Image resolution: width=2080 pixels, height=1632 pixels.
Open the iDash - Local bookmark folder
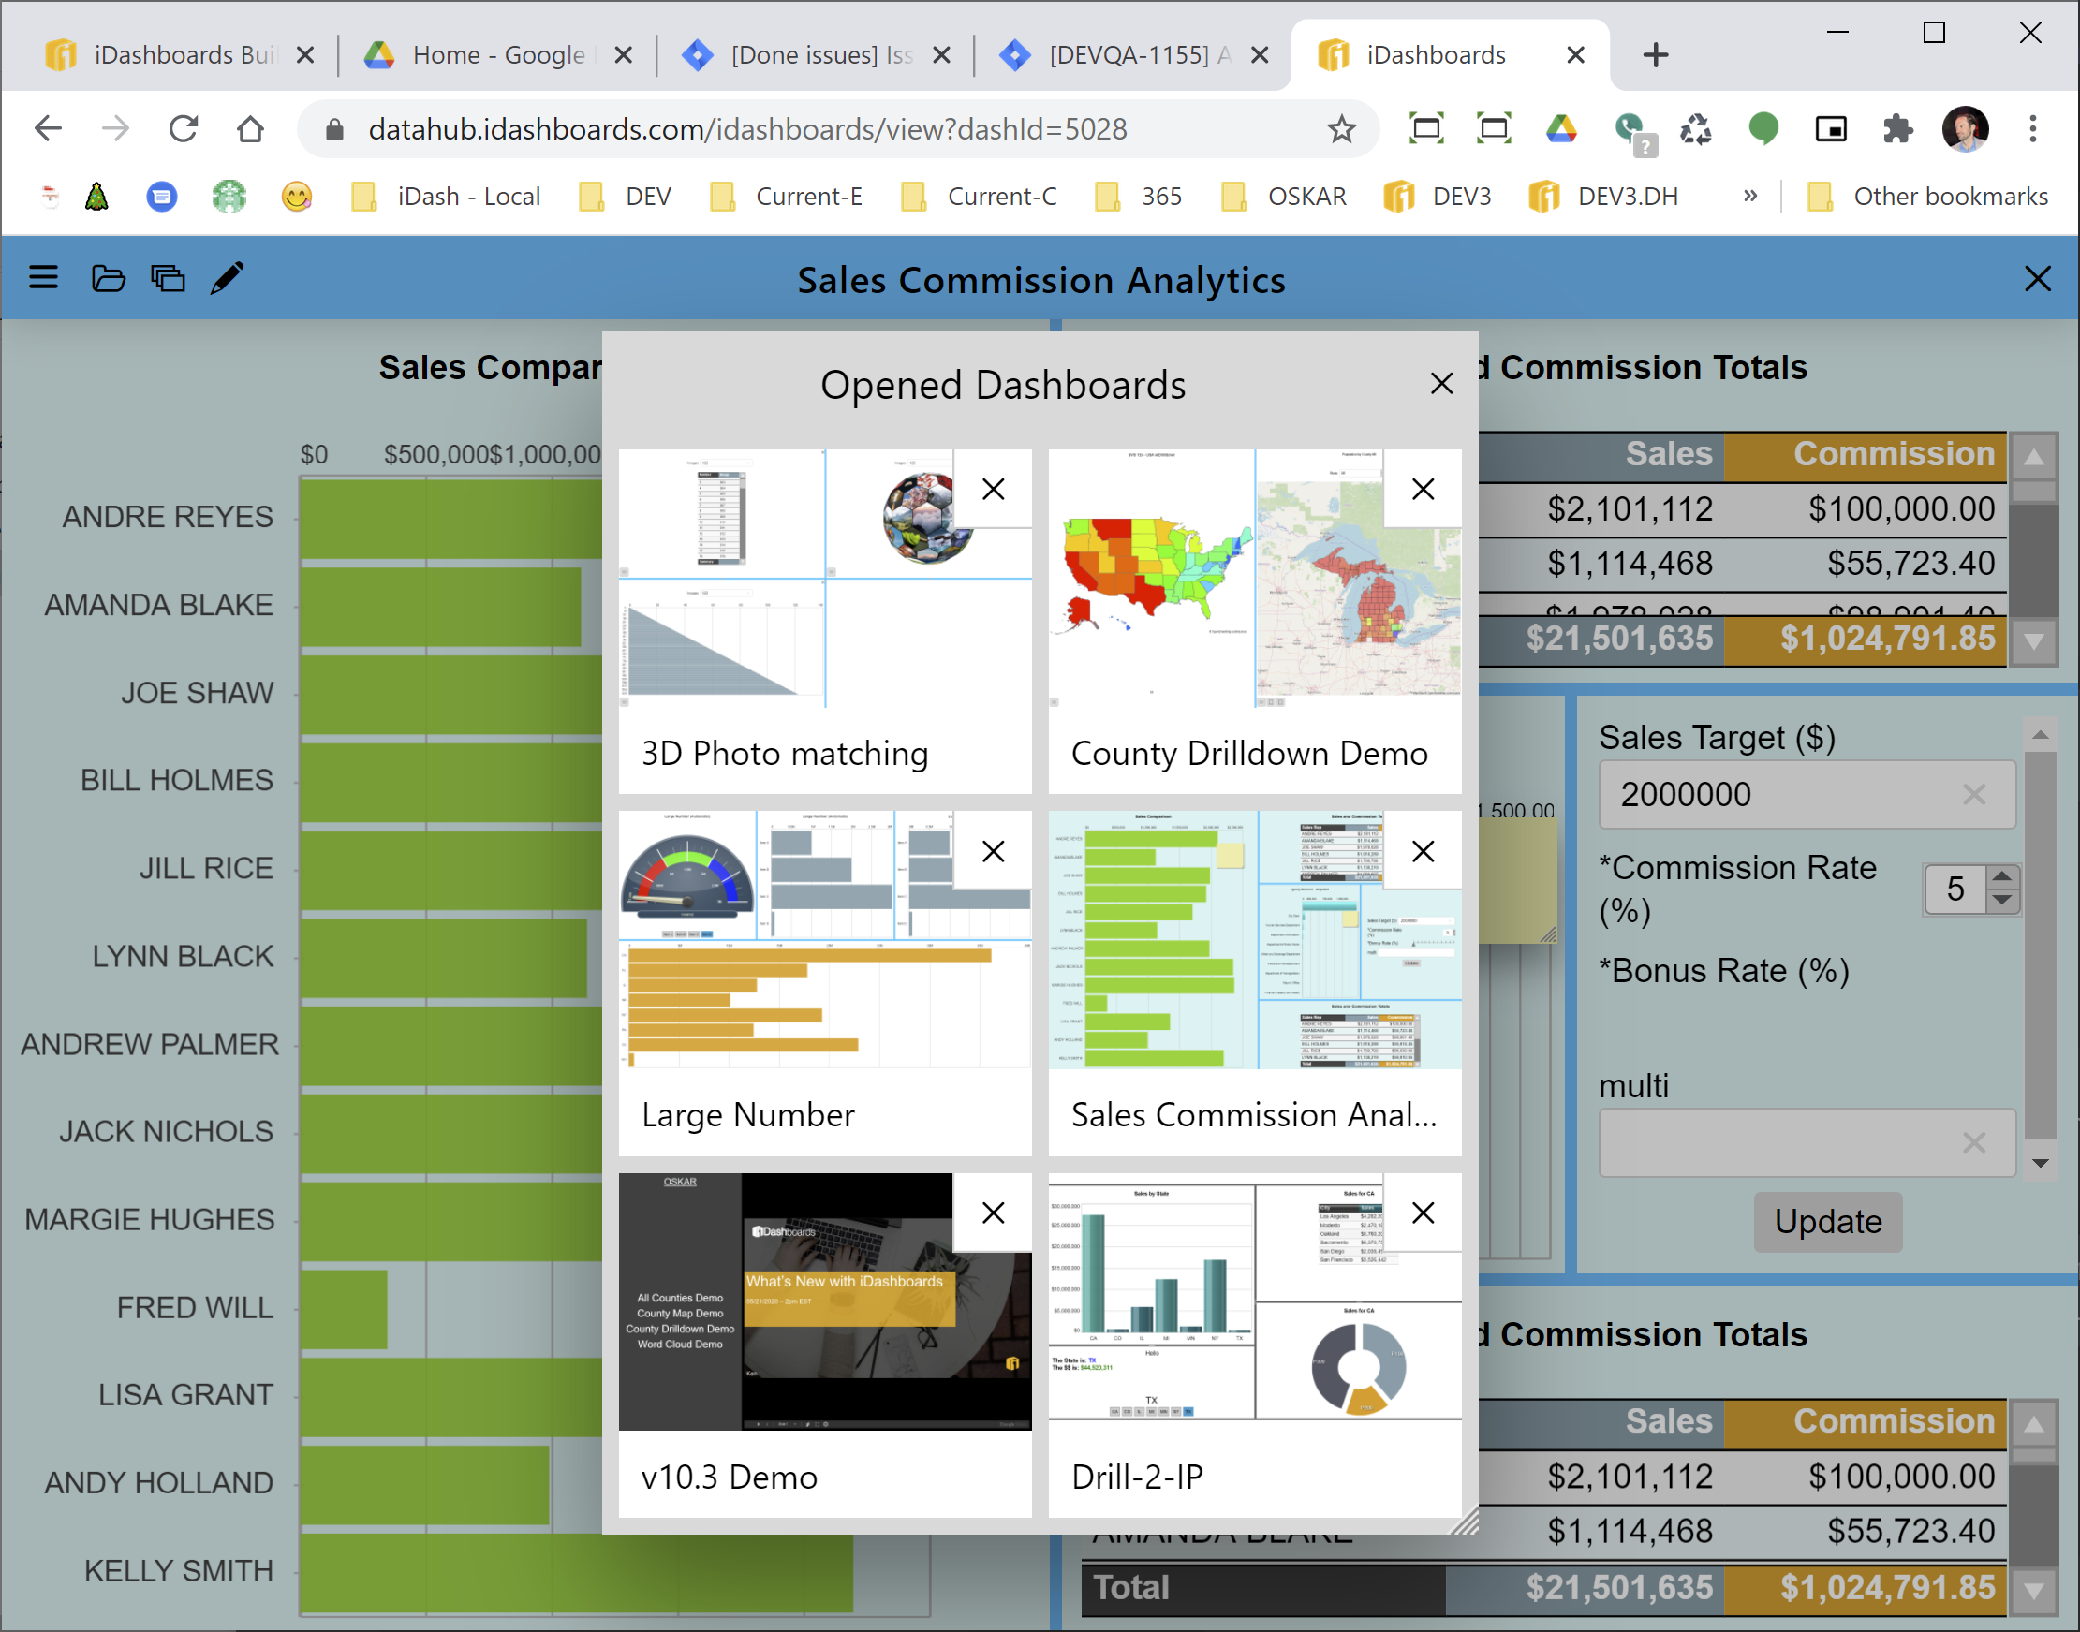pyautogui.click(x=446, y=197)
